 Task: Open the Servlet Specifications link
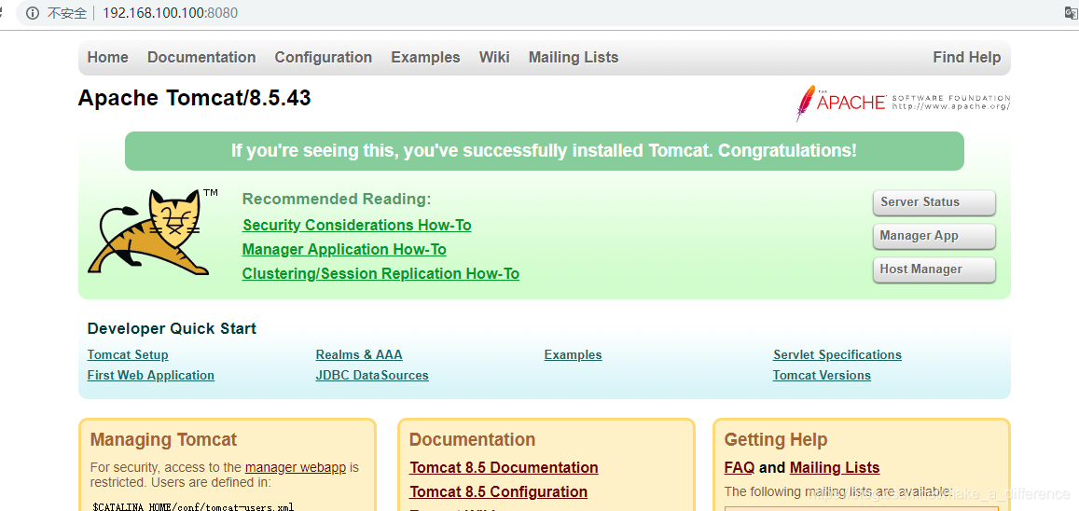click(x=837, y=355)
